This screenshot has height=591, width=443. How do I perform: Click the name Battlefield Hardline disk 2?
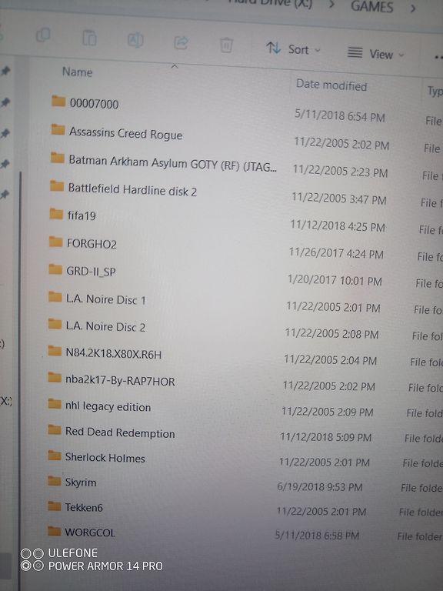pyautogui.click(x=132, y=189)
